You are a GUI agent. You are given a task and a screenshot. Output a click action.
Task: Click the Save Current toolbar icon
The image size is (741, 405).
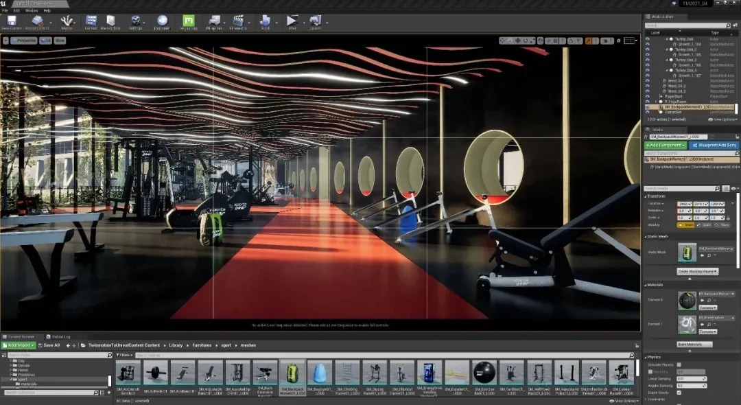coord(12,21)
